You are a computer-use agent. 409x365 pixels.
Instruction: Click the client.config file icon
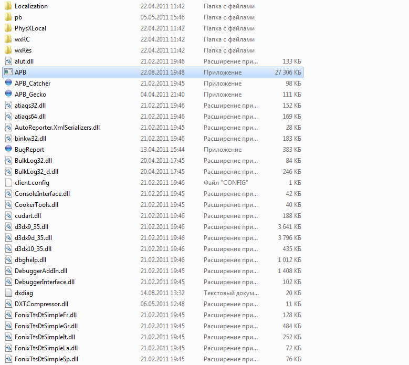click(8, 183)
